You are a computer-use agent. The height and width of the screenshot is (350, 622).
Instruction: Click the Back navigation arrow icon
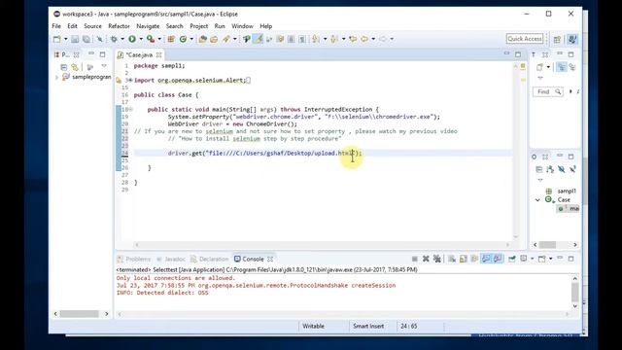364,39
